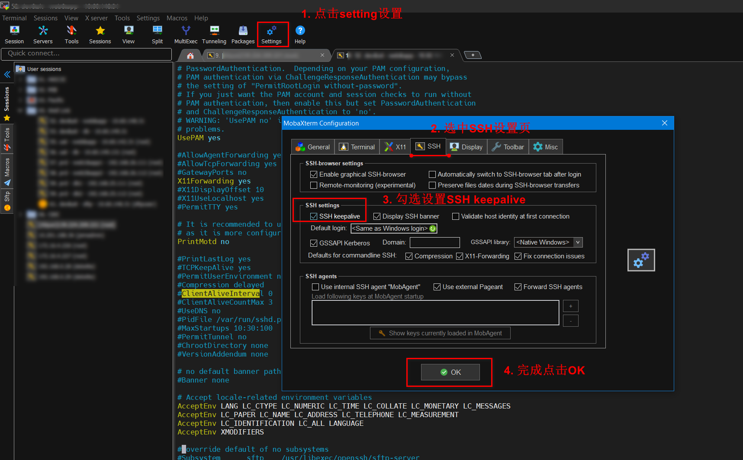Select the SSH configuration tab
The image size is (743, 460).
point(428,146)
